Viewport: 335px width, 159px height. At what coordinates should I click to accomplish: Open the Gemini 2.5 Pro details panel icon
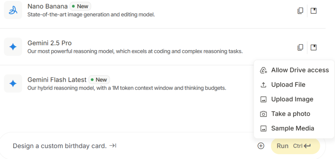(313, 47)
